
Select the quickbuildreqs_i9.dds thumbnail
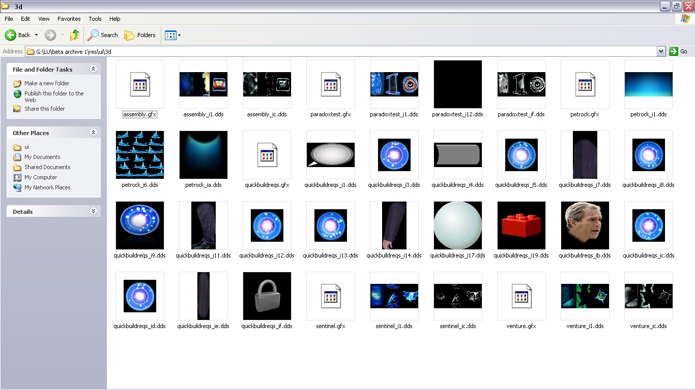(x=140, y=225)
